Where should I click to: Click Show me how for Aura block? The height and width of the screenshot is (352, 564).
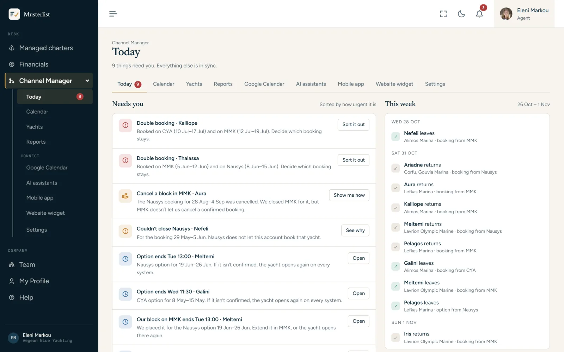tap(349, 195)
